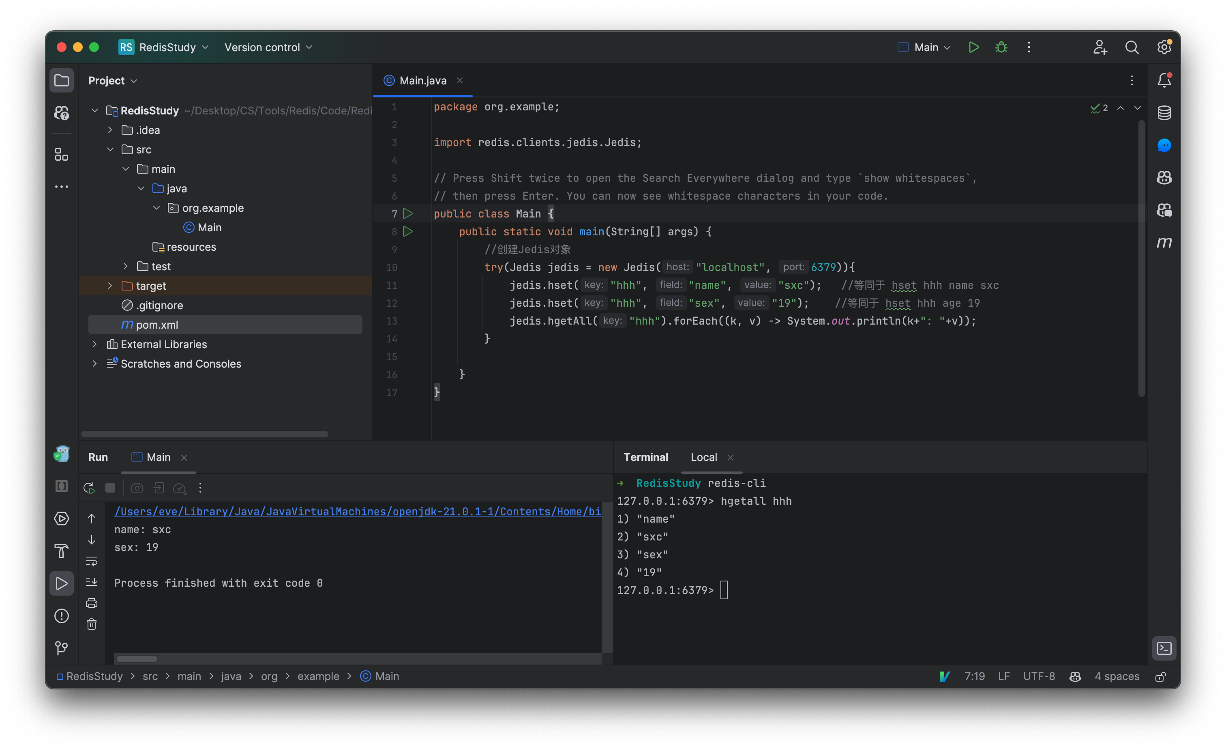This screenshot has width=1226, height=749.
Task: Open the Problems tool window icon
Action: [x=61, y=616]
